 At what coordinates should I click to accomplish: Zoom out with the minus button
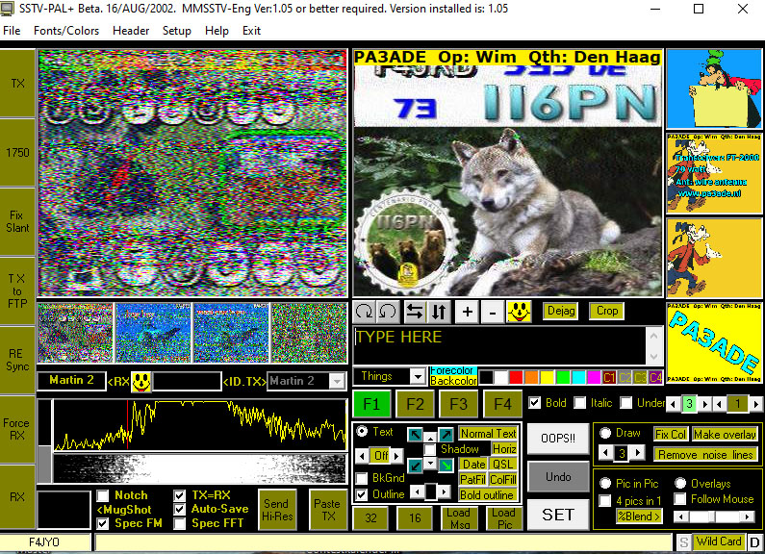493,311
